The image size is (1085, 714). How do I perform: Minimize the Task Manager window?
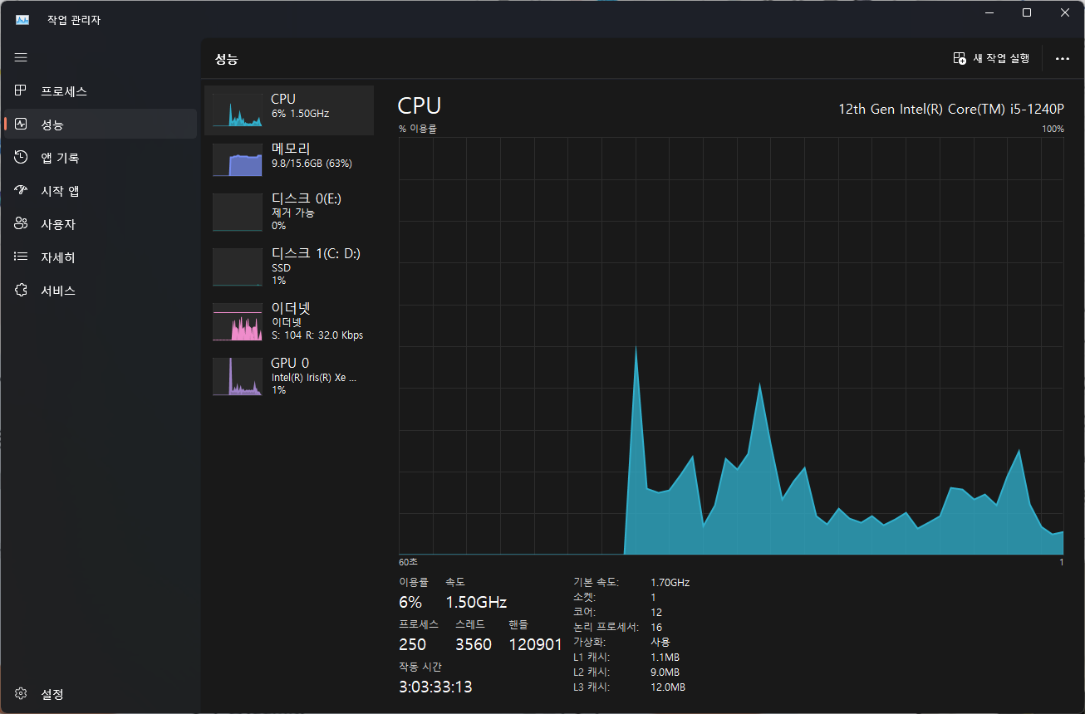click(989, 12)
